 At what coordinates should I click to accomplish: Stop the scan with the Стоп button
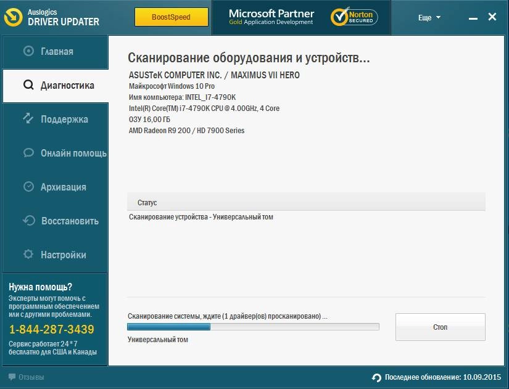(x=440, y=327)
